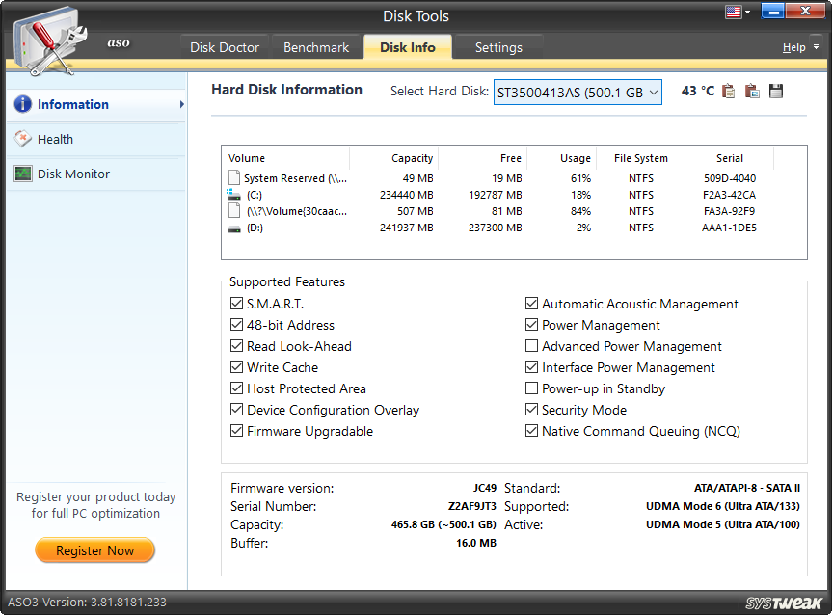Click the Disk Doctor tab
The height and width of the screenshot is (616, 833).
click(x=225, y=46)
